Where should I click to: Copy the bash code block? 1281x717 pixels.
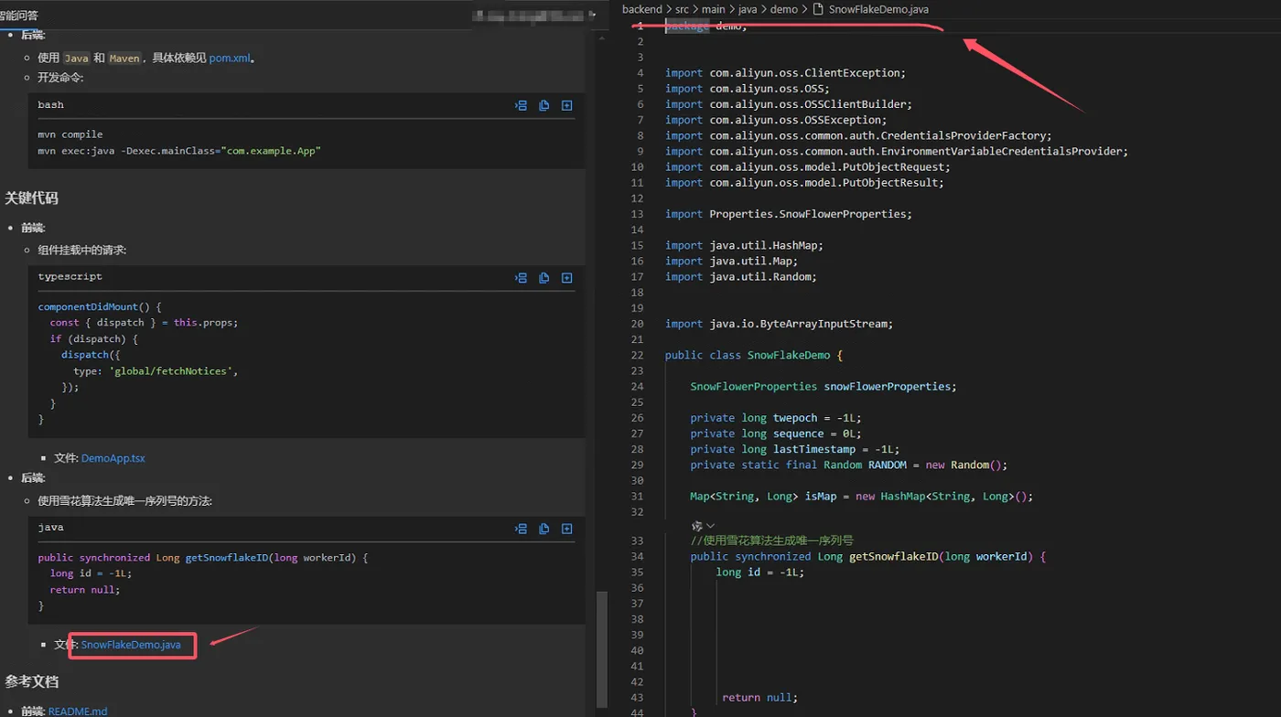coord(544,105)
